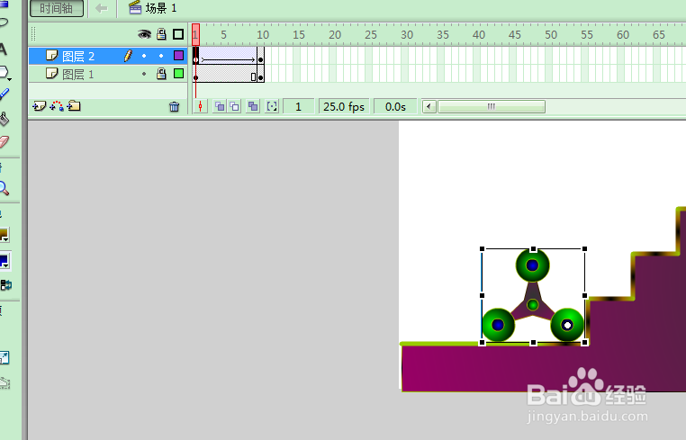Click the pencil edit indicator on 图层 2
Viewport: 686px width, 440px height.
[128, 56]
